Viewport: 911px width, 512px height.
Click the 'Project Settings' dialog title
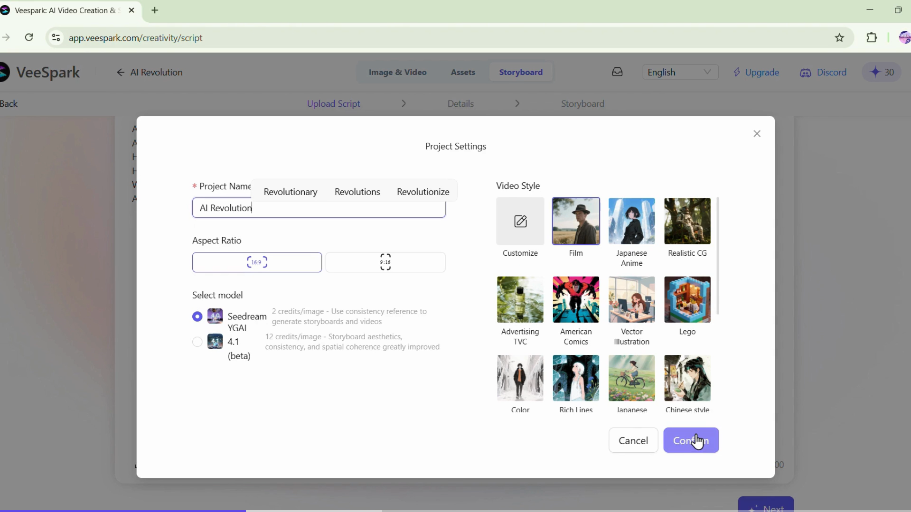(x=455, y=146)
